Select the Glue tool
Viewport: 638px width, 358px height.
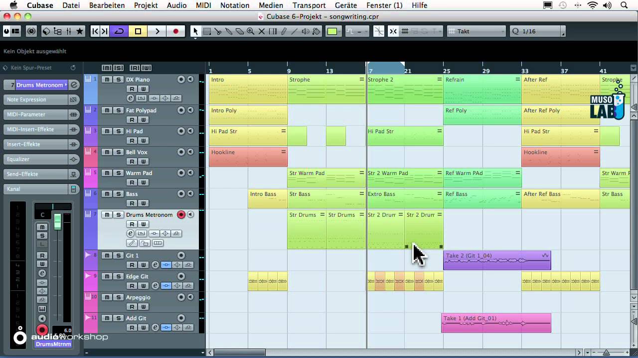[229, 31]
